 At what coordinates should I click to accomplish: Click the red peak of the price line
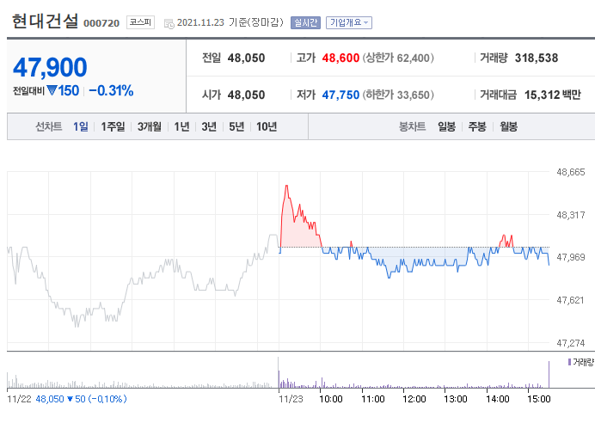click(286, 186)
